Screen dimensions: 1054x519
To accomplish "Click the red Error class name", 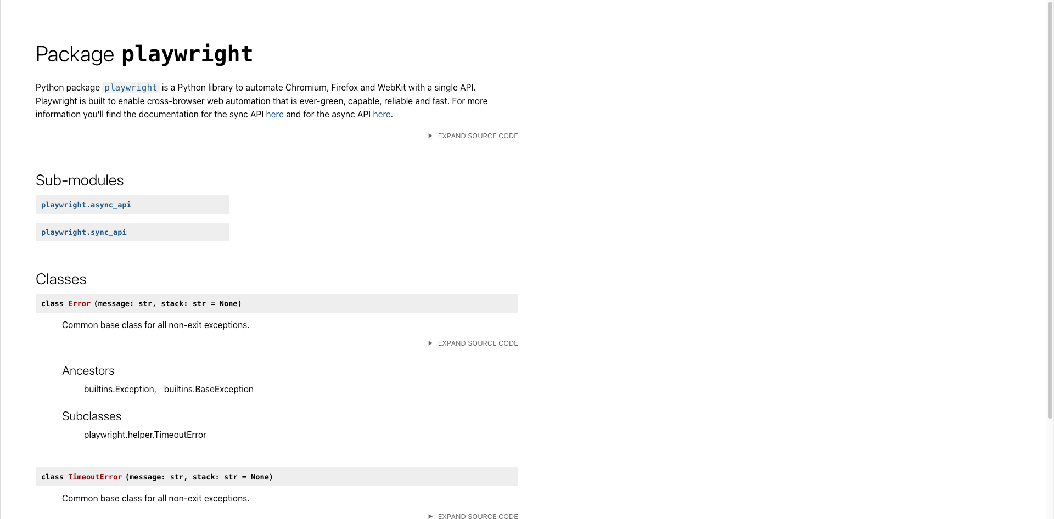I will (x=79, y=303).
